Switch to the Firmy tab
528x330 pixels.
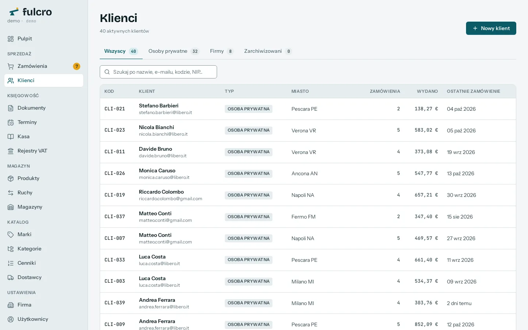pyautogui.click(x=221, y=51)
